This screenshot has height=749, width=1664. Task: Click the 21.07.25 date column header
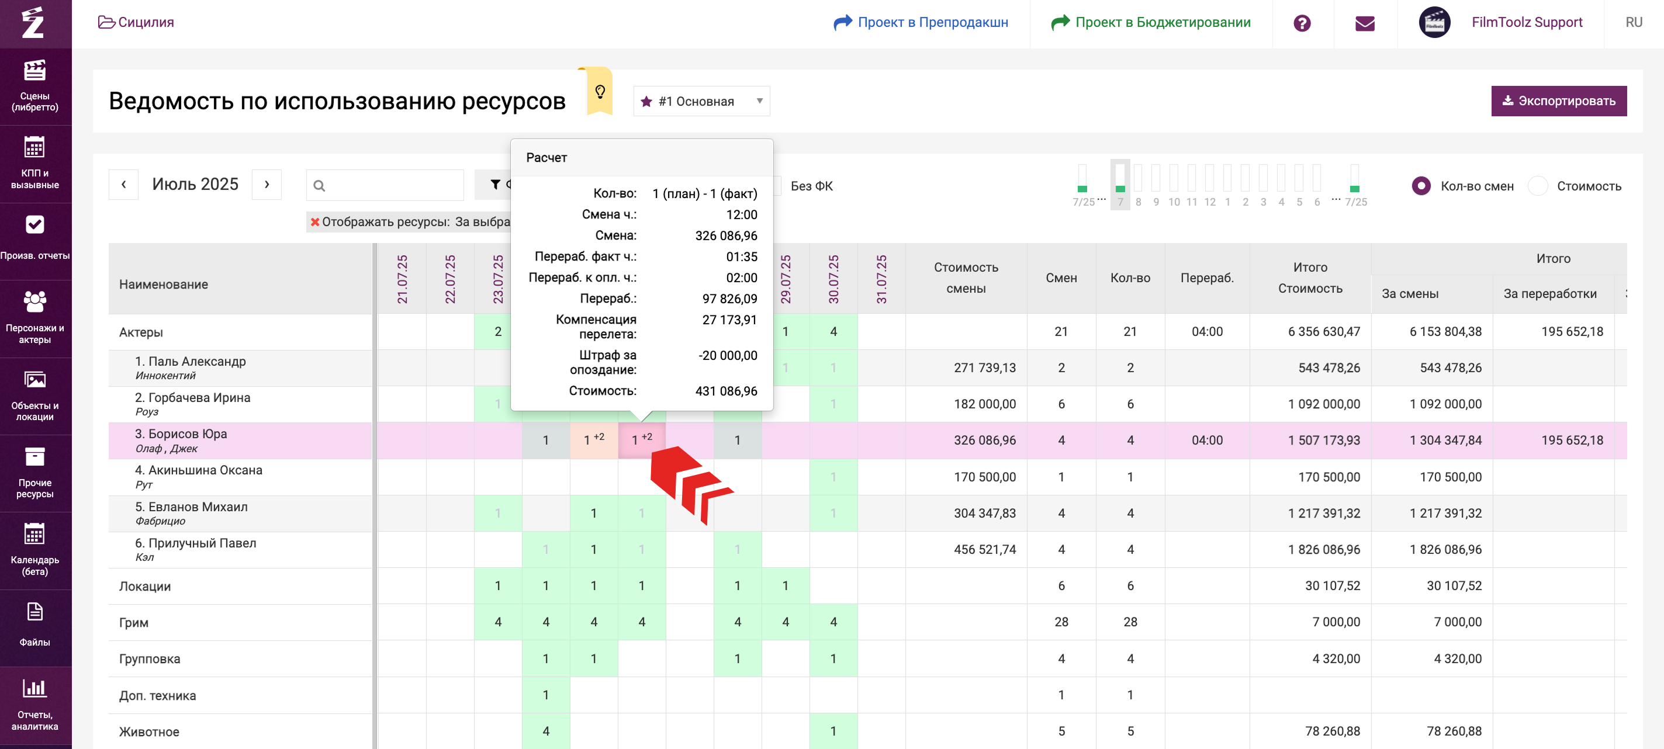coord(402,279)
